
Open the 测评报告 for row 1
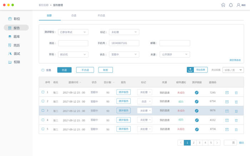pos(124,92)
